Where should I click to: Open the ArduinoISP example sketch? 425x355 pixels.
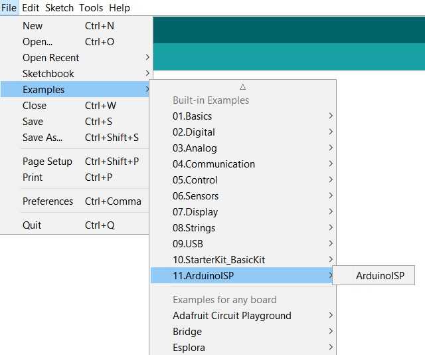pyautogui.click(x=374, y=275)
